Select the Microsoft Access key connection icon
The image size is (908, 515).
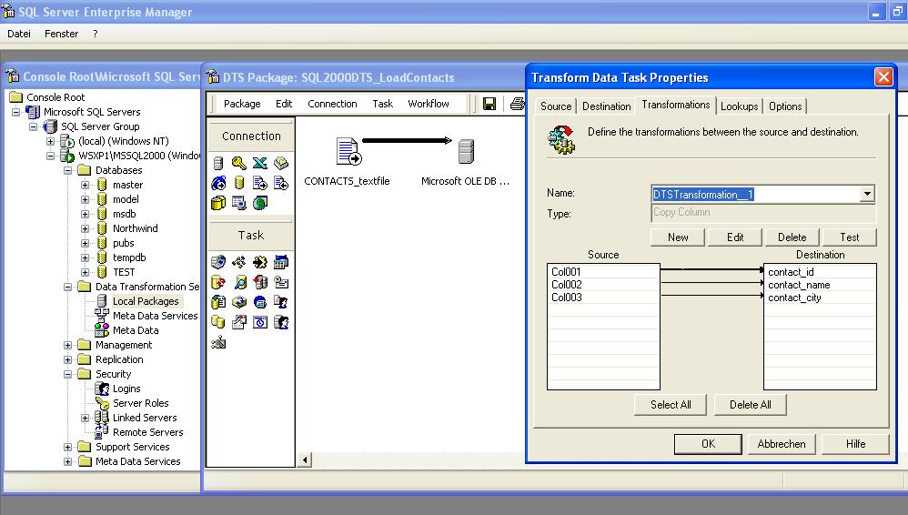239,164
